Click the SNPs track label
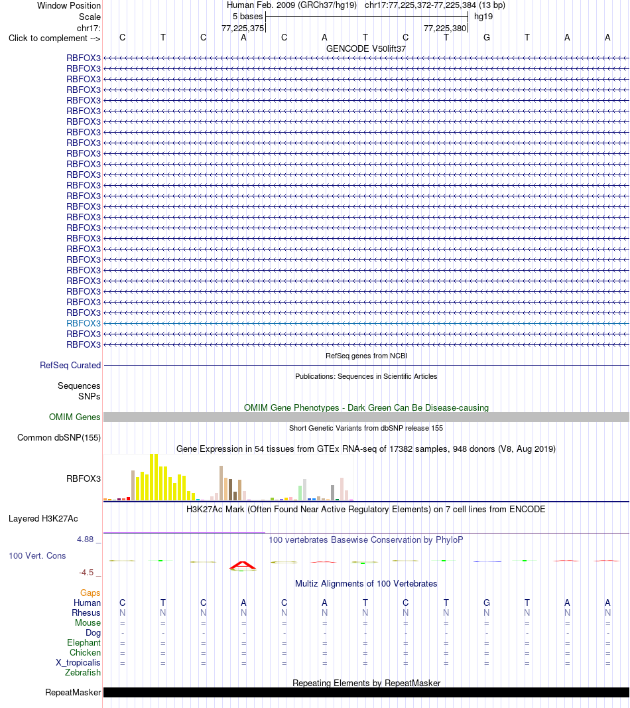The width and height of the screenshot is (630, 708). pyautogui.click(x=90, y=396)
